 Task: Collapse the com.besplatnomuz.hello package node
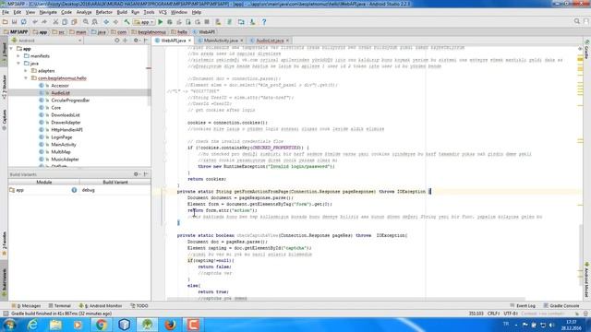click(26, 78)
